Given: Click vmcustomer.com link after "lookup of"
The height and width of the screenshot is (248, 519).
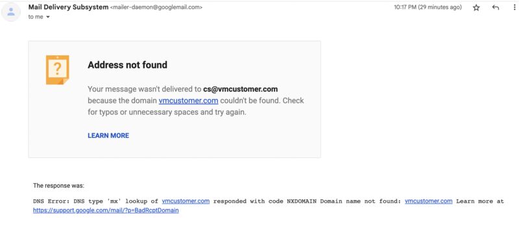Looking at the screenshot, I should 186,201.
